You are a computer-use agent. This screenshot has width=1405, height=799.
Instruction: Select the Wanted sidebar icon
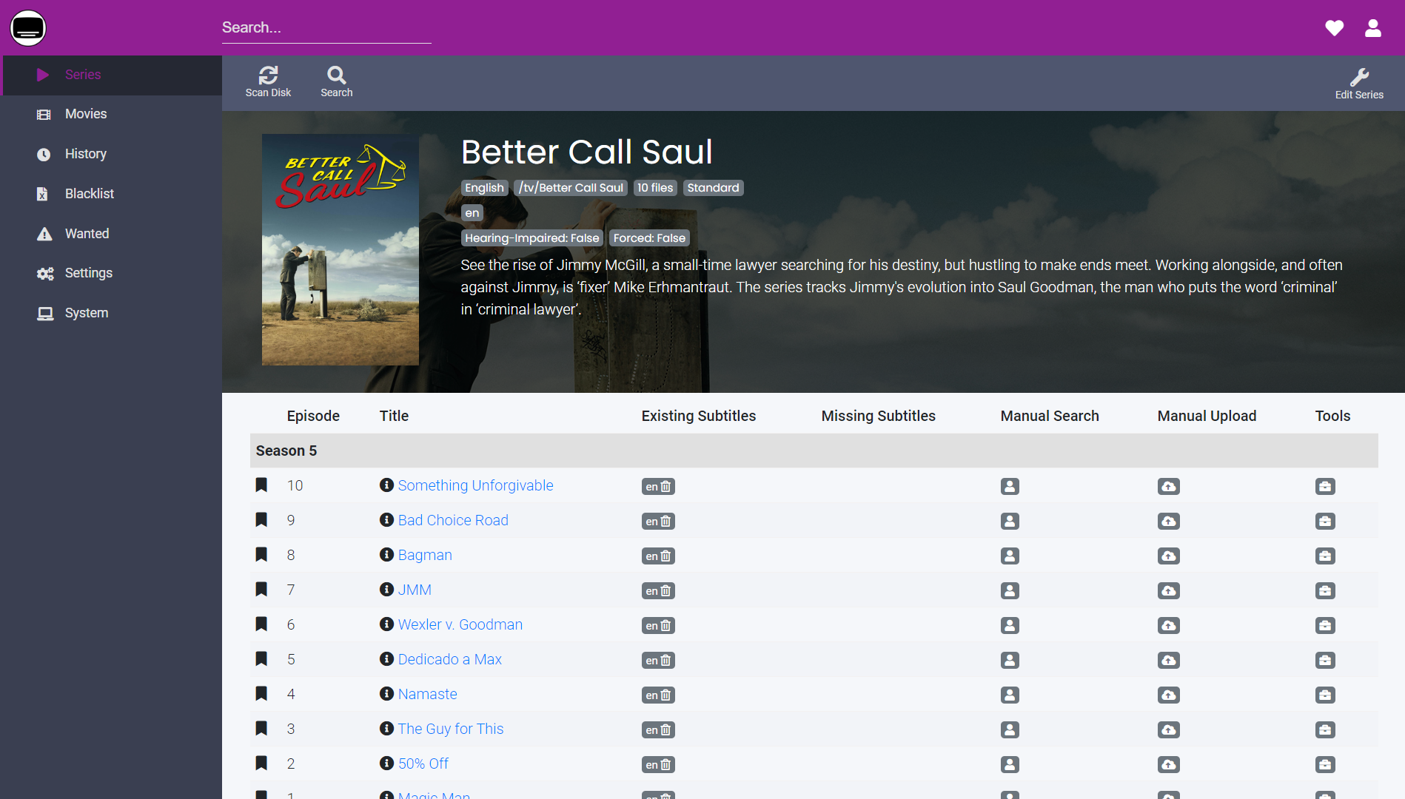(x=44, y=233)
